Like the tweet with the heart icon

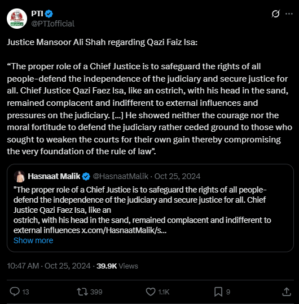click(x=151, y=292)
